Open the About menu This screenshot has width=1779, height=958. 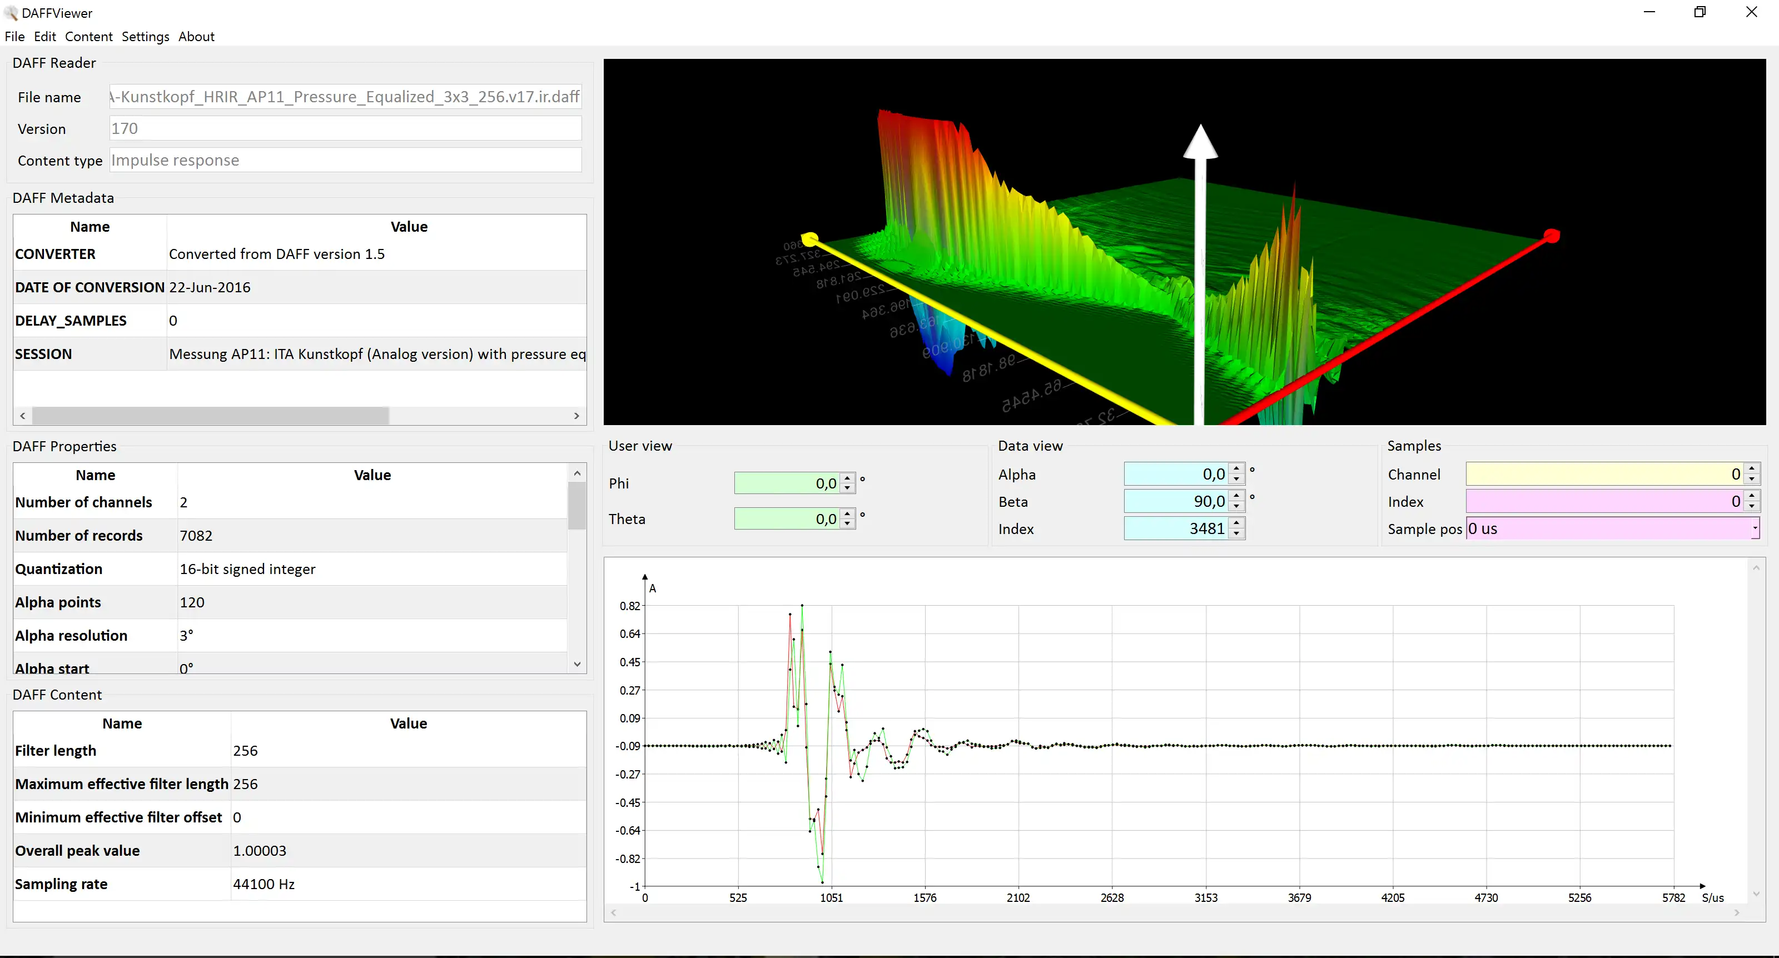pos(196,37)
